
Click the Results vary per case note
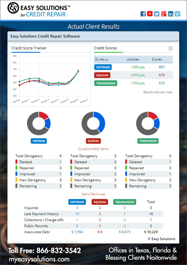point(158,92)
